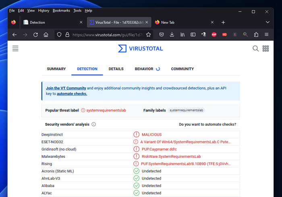This screenshot has width=282, height=197.
Task: Open the Bookmarks menu
Action: 61,10
